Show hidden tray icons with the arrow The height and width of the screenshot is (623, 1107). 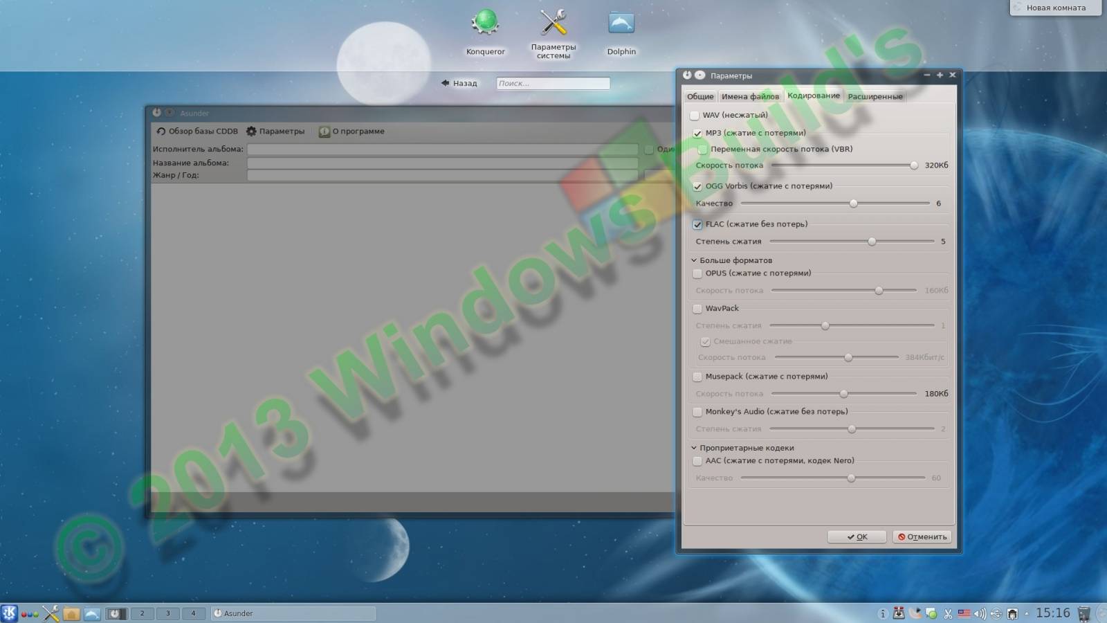(1027, 613)
